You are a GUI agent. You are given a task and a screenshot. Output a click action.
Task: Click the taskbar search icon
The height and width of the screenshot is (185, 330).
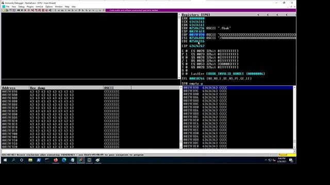coord(13,160)
